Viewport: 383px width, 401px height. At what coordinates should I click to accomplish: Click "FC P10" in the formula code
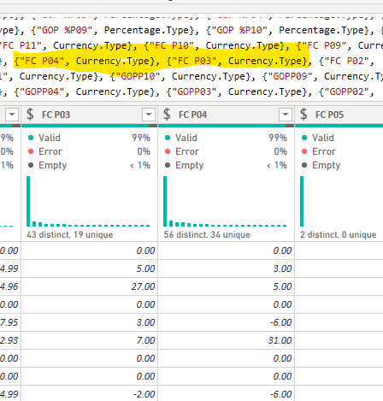click(x=172, y=45)
